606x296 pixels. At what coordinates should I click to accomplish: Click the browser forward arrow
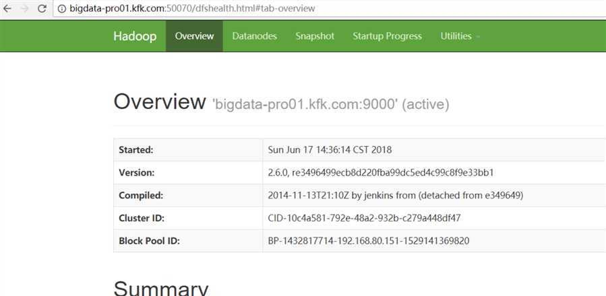[x=25, y=8]
